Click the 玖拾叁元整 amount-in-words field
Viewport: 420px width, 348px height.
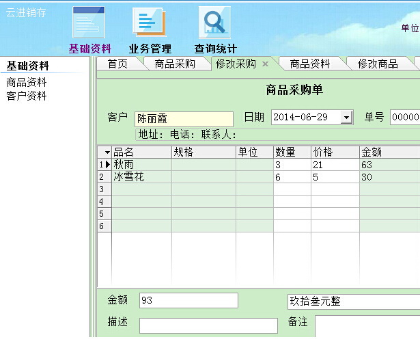click(354, 302)
